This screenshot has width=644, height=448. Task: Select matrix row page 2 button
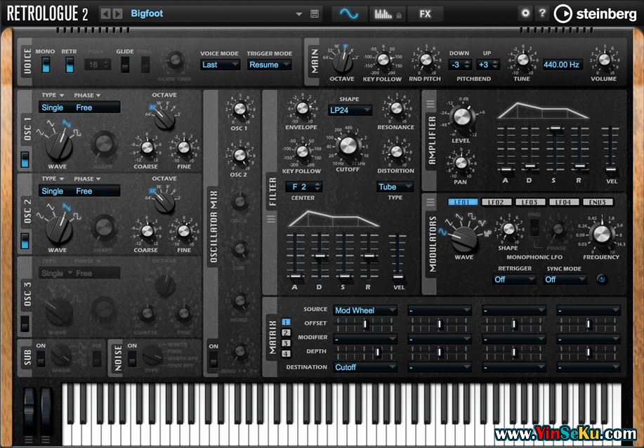(x=286, y=333)
